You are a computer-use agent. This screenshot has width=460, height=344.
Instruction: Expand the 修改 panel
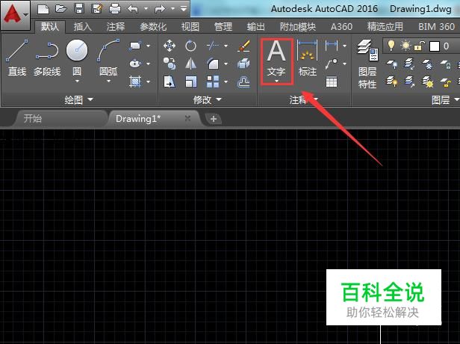[x=207, y=100]
